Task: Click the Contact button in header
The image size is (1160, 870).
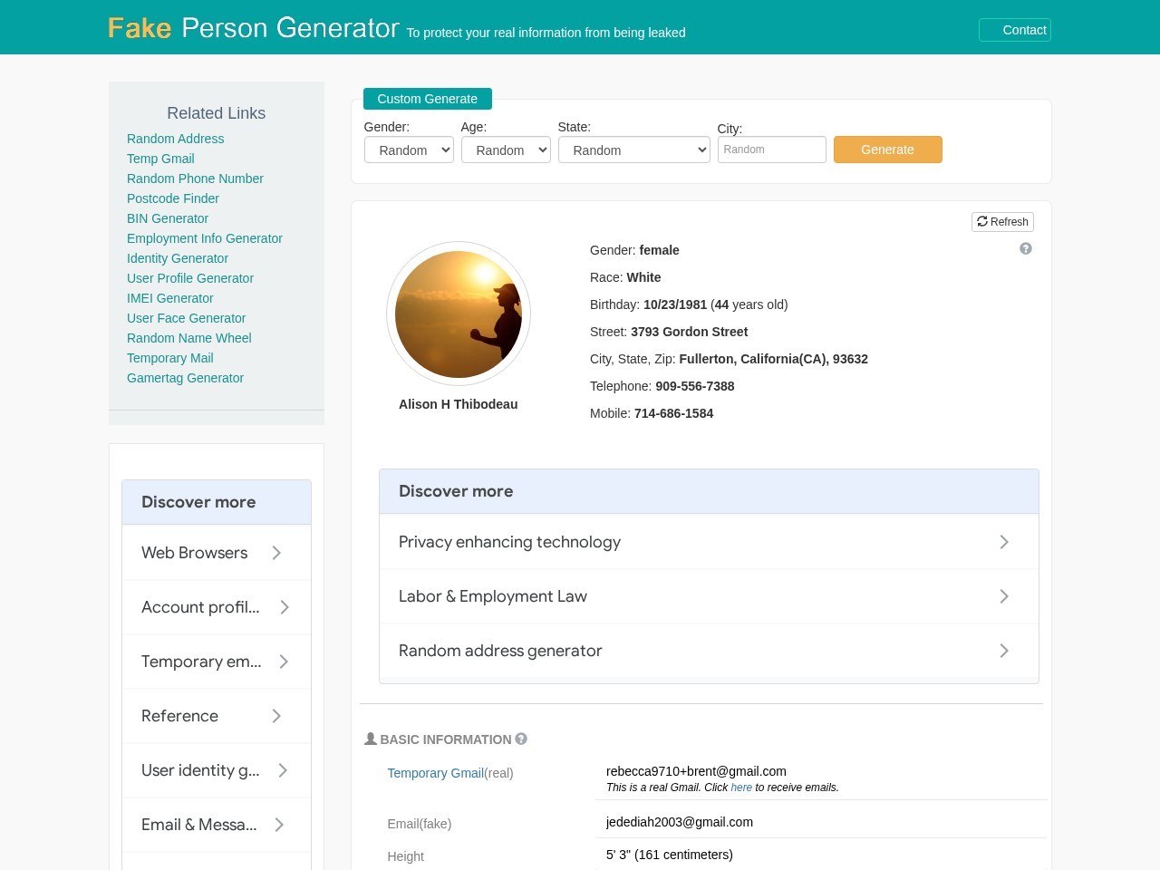Action: [x=1015, y=30]
